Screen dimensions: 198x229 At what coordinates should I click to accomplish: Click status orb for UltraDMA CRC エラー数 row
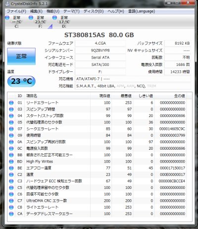tap(11, 201)
